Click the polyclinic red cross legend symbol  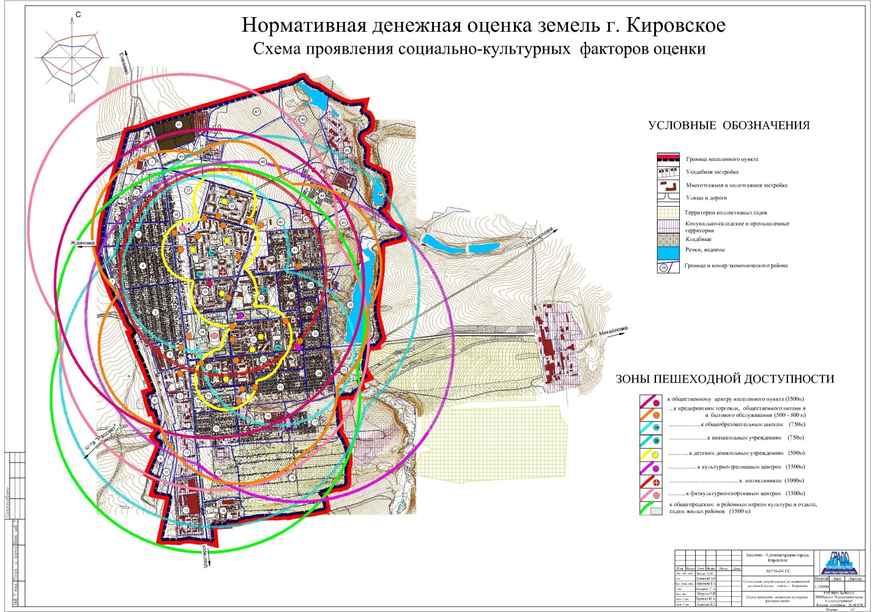point(650,481)
